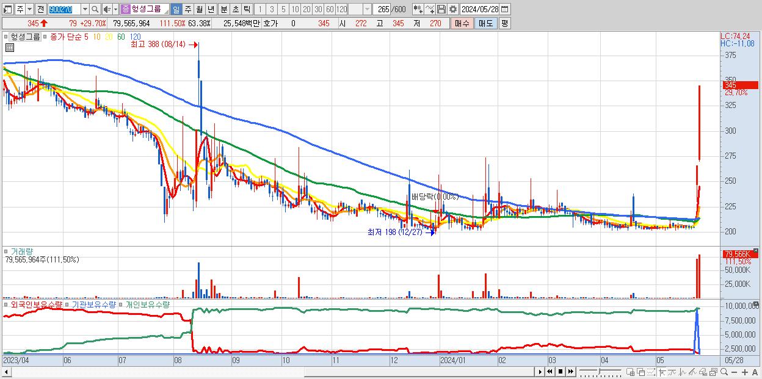
Task: Select the 년 (yearly) period toggle
Action: click(211, 9)
